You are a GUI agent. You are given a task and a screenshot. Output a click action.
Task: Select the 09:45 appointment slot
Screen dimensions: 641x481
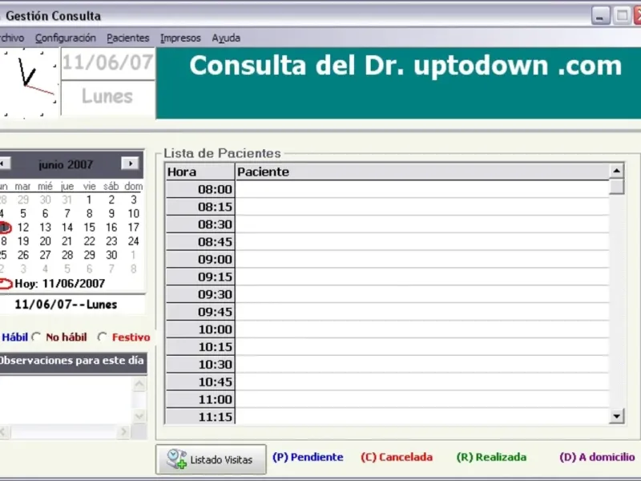pos(200,312)
